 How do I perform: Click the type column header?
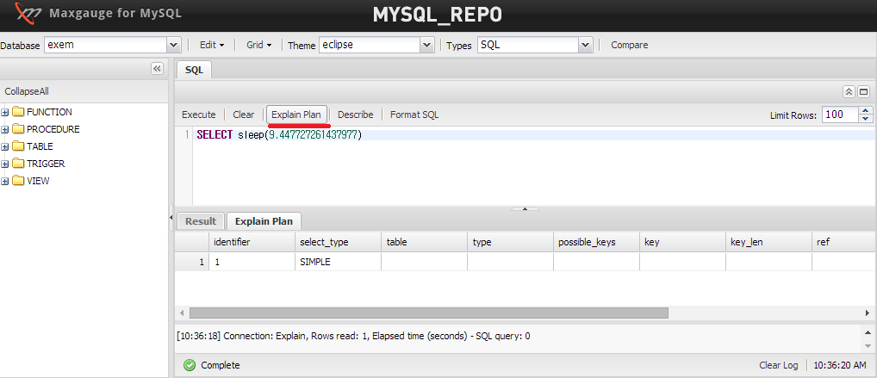pyautogui.click(x=510, y=242)
